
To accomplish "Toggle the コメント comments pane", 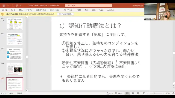I will (x=119, y=93).
